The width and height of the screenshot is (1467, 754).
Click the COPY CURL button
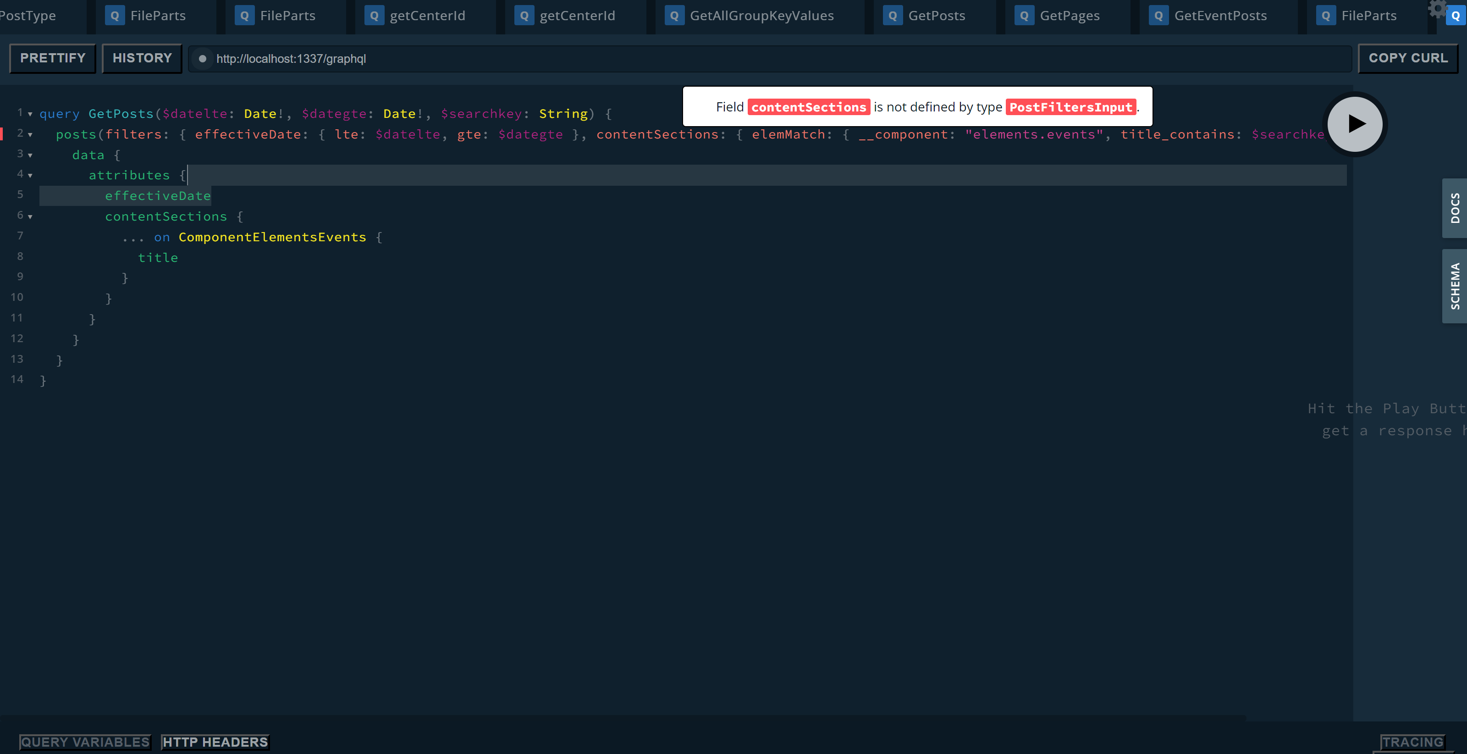tap(1408, 58)
